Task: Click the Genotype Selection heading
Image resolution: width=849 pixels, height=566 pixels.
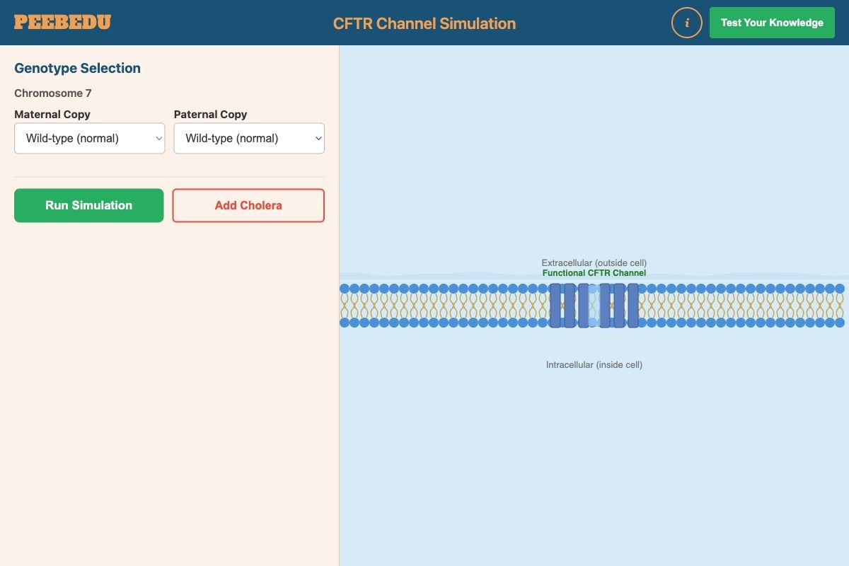Action: point(77,68)
